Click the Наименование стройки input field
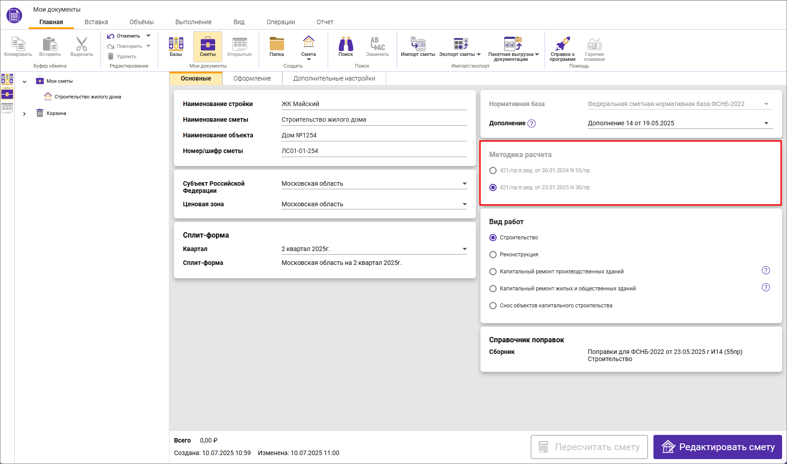This screenshot has width=787, height=464. coord(373,104)
